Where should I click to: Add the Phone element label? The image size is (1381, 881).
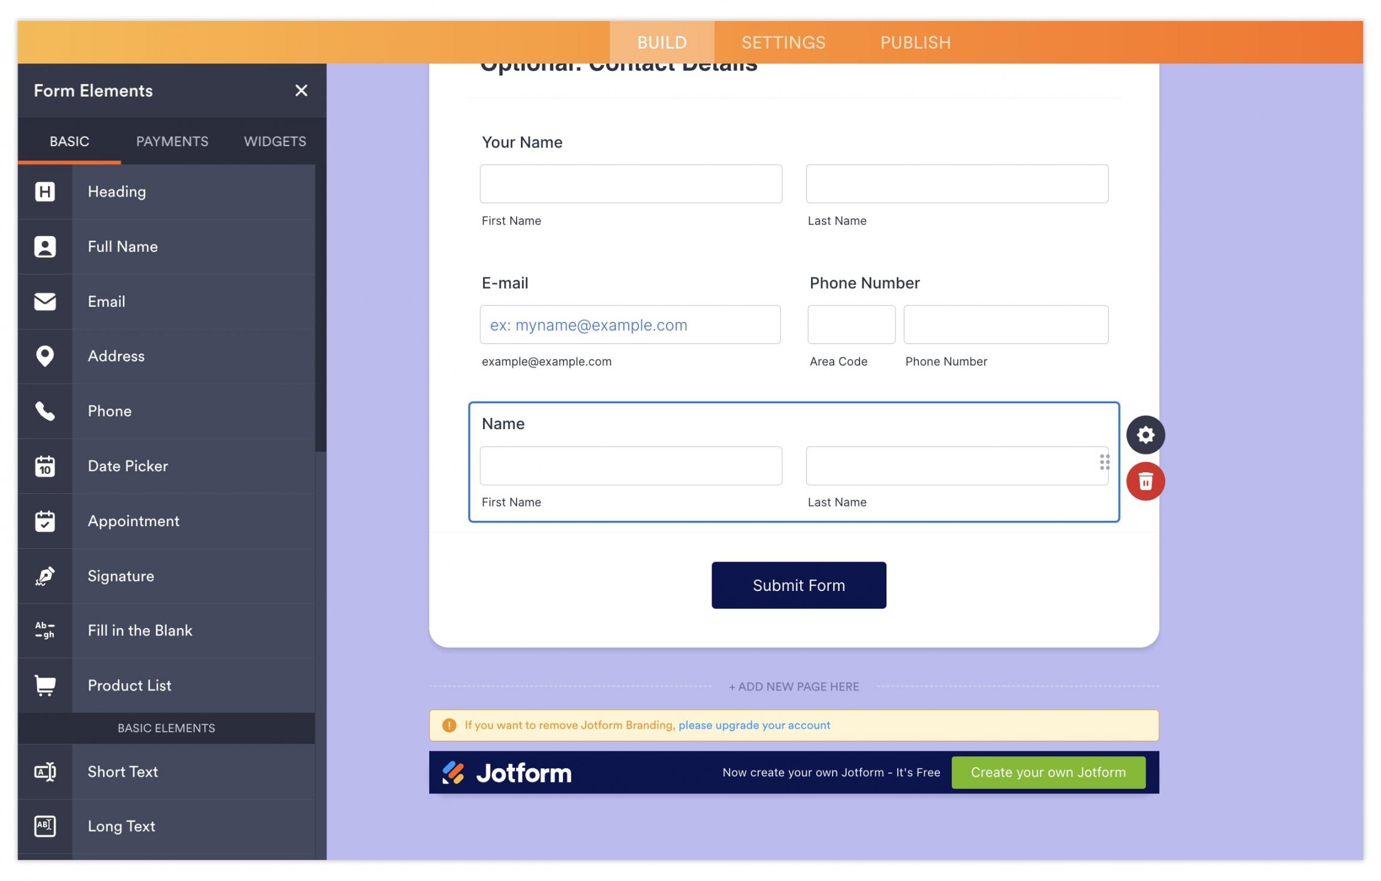click(x=110, y=411)
